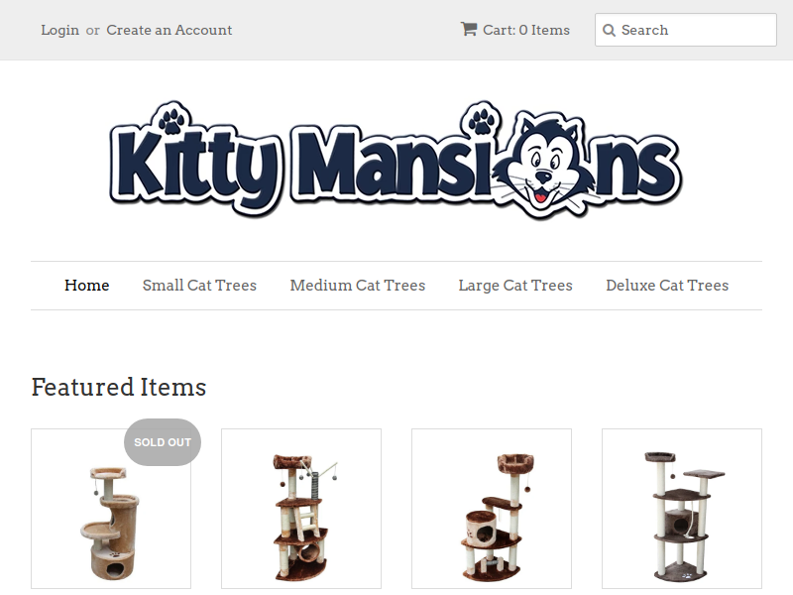Open the Deluxe Cat Trees category

[667, 286]
